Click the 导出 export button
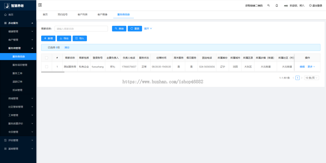The height and width of the screenshot is (163, 326). tap(64, 39)
